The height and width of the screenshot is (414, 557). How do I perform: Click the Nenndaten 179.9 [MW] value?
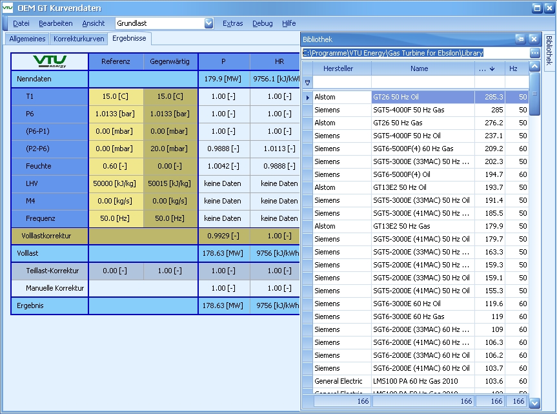coord(224,79)
